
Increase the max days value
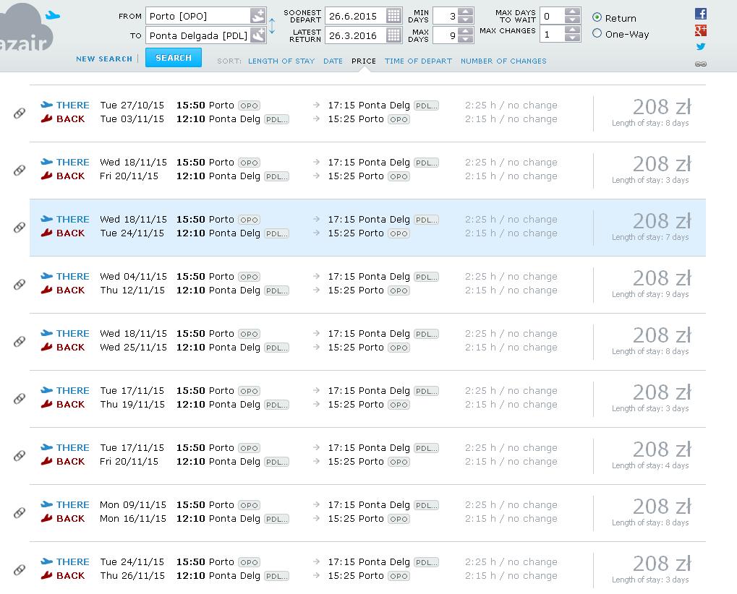pos(465,32)
